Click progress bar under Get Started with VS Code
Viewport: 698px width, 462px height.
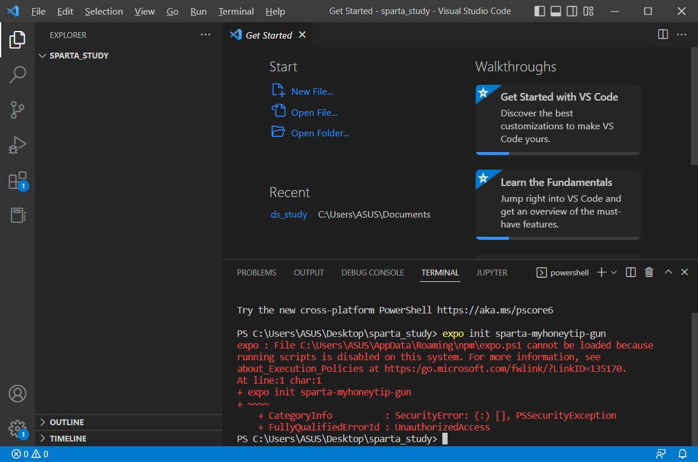coord(558,154)
